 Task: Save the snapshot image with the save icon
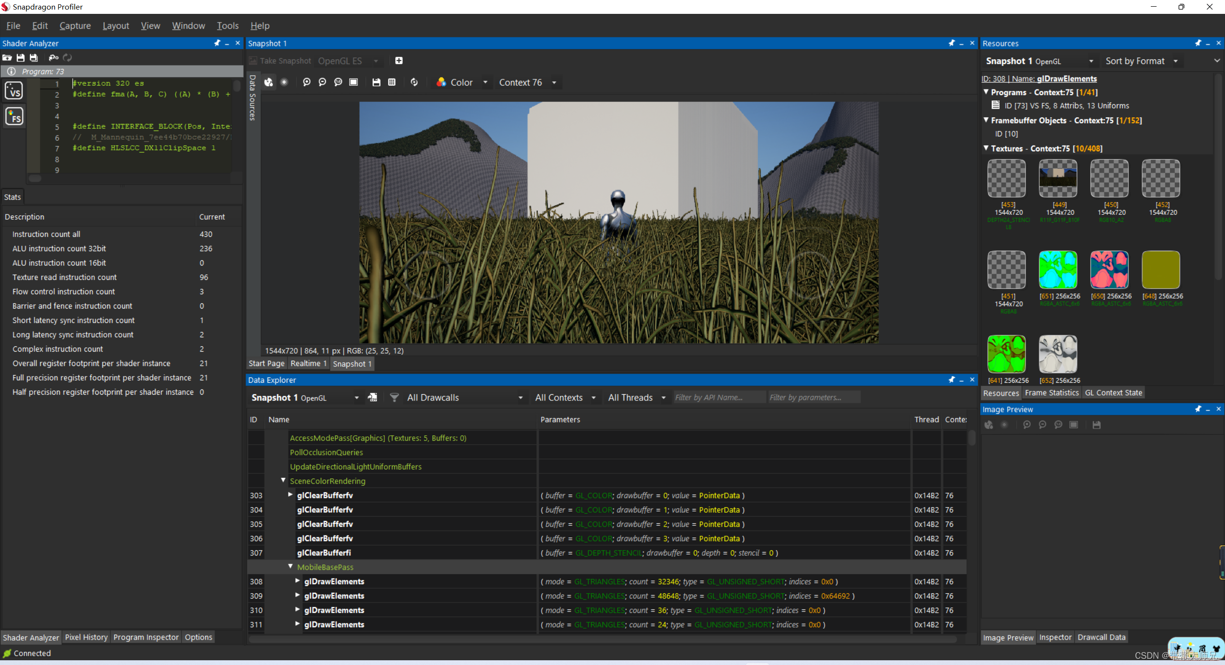pos(376,82)
